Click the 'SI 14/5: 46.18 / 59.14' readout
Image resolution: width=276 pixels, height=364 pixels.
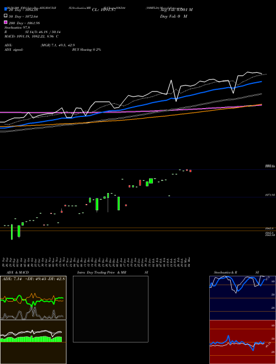point(43,32)
